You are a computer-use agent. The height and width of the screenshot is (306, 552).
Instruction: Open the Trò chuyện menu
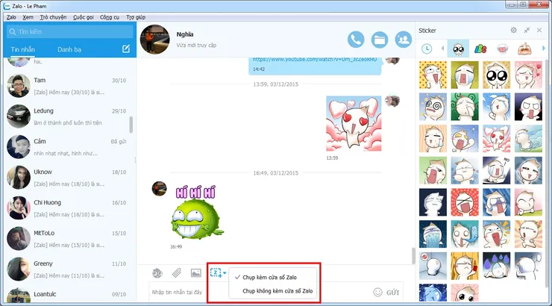[53, 17]
